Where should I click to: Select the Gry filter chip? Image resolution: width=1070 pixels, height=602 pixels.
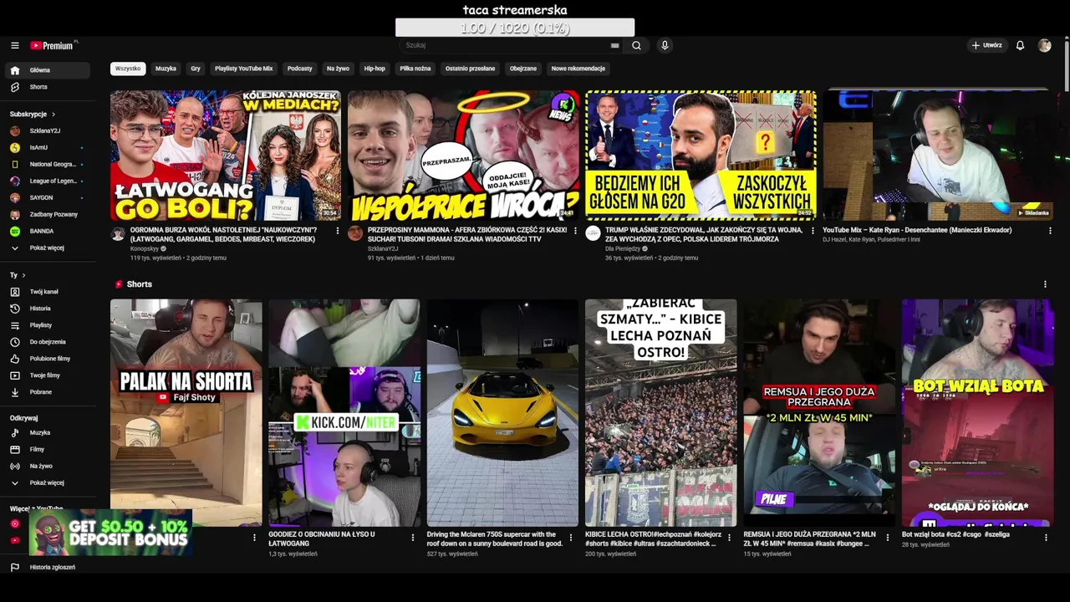click(x=196, y=69)
